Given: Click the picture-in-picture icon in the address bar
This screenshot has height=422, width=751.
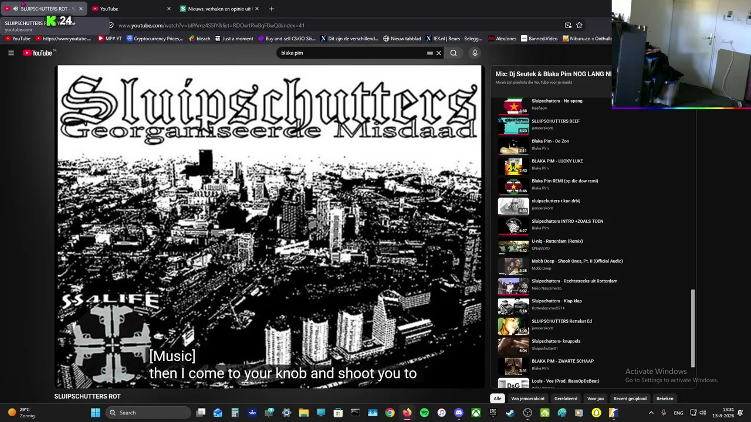Looking at the screenshot, I should pos(568,25).
